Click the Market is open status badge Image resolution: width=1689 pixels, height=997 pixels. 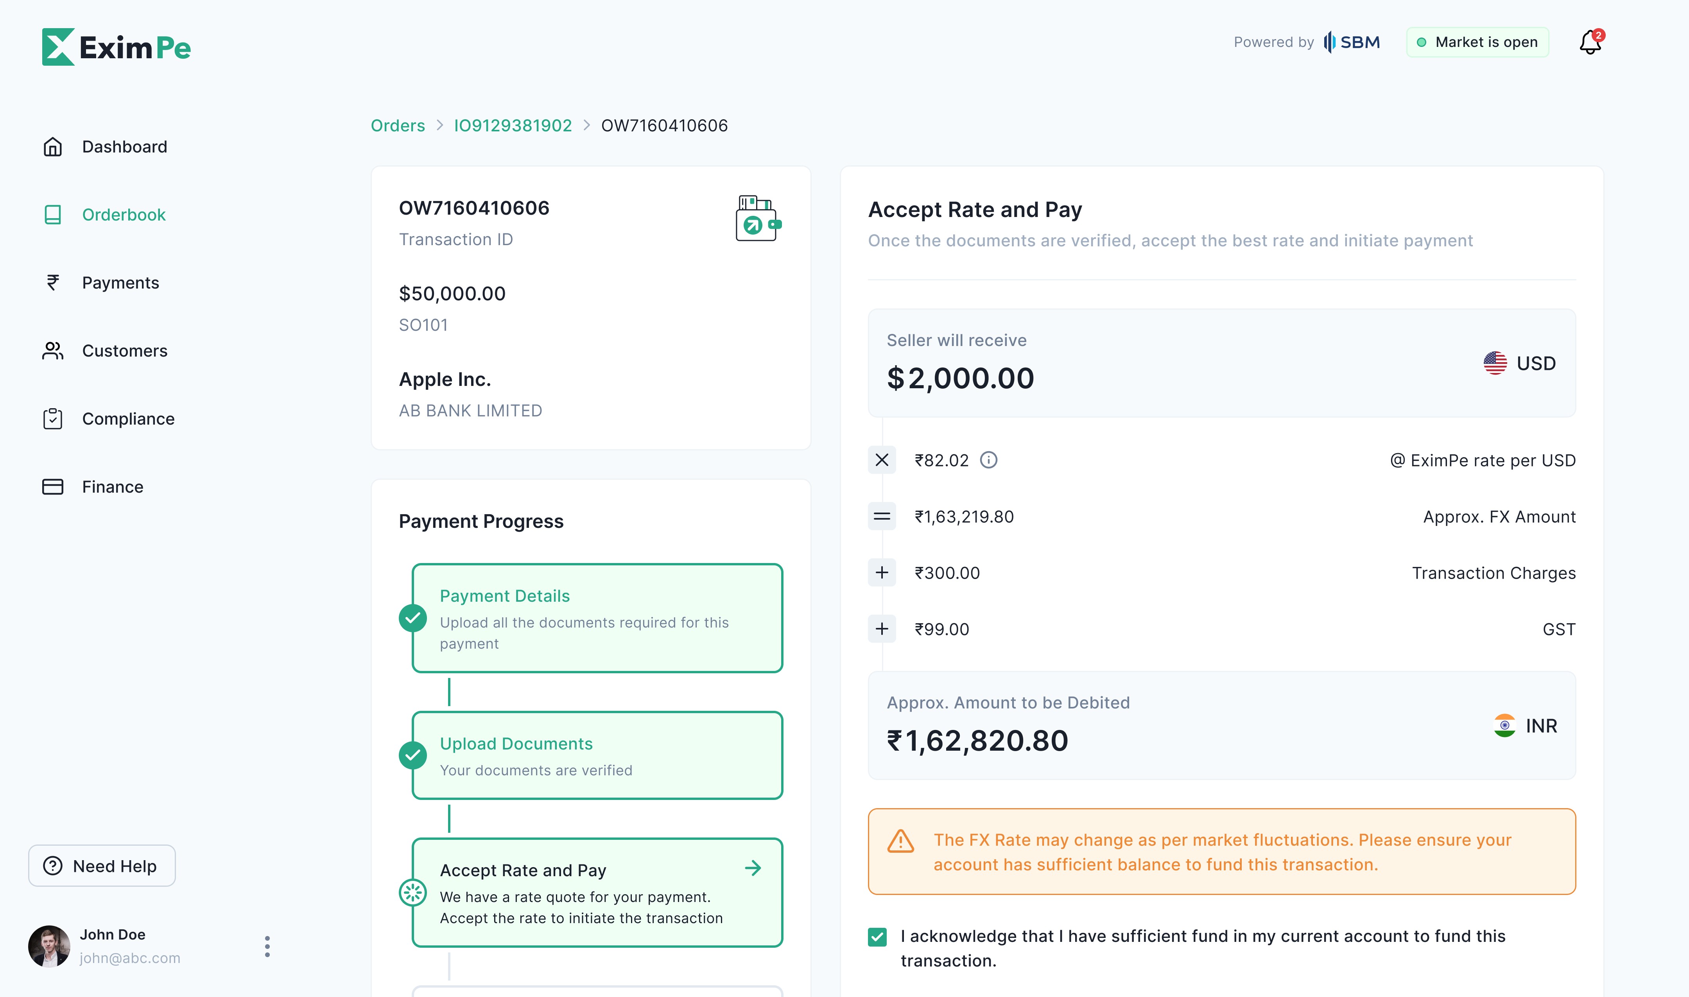point(1477,42)
